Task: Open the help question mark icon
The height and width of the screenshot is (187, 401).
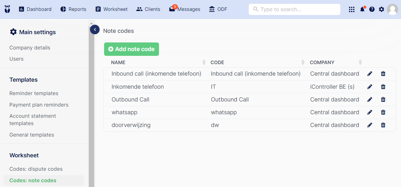Action: pos(372,9)
